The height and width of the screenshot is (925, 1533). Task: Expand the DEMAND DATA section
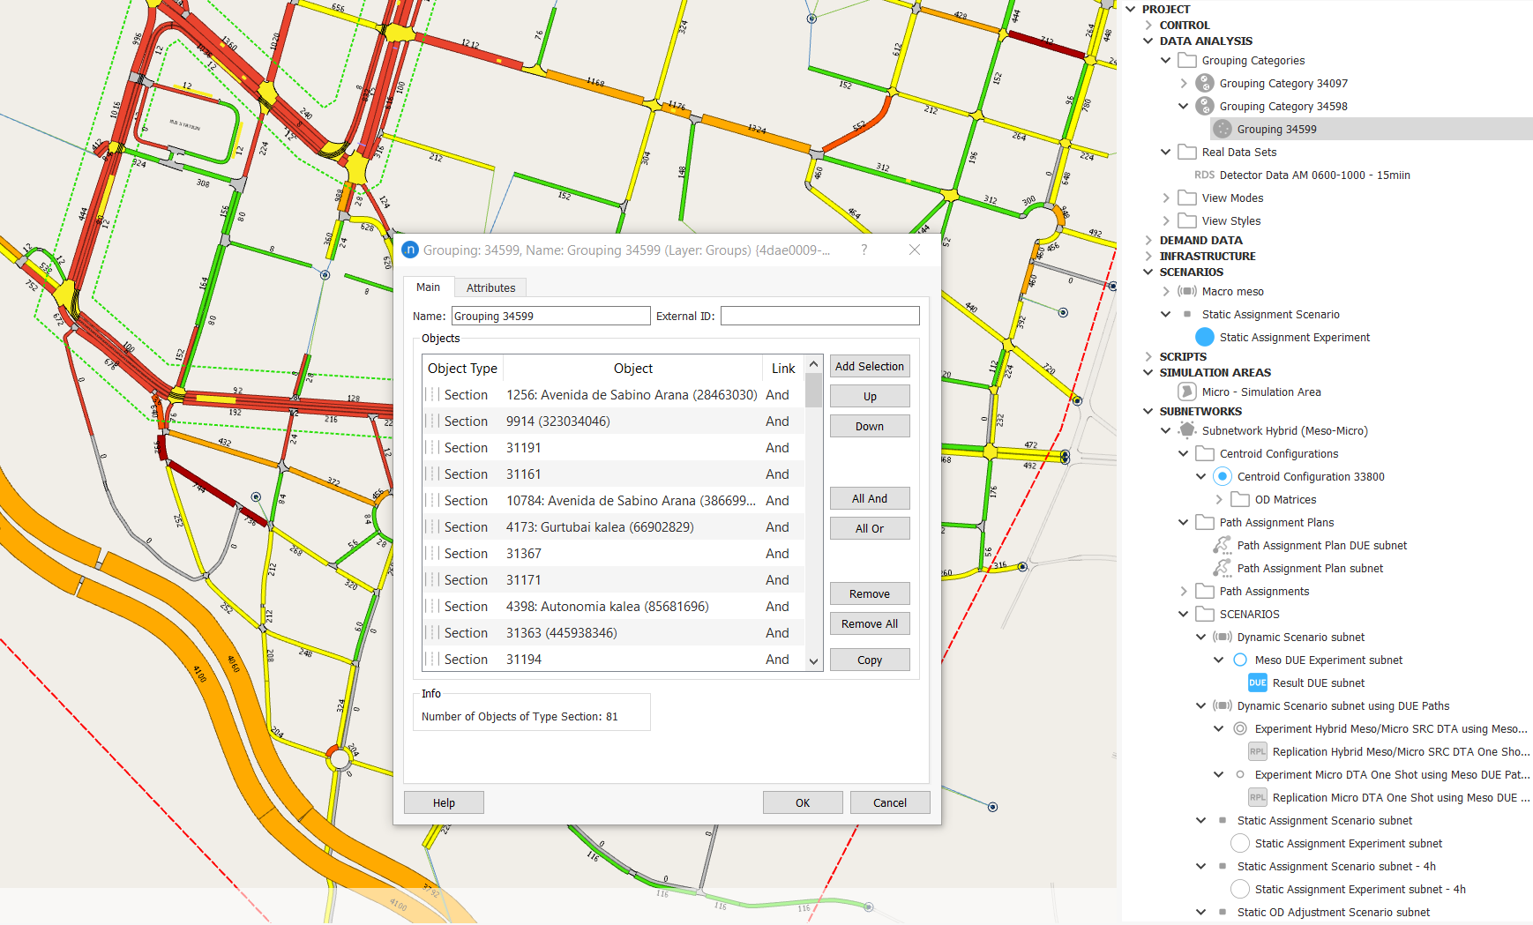(x=1148, y=240)
